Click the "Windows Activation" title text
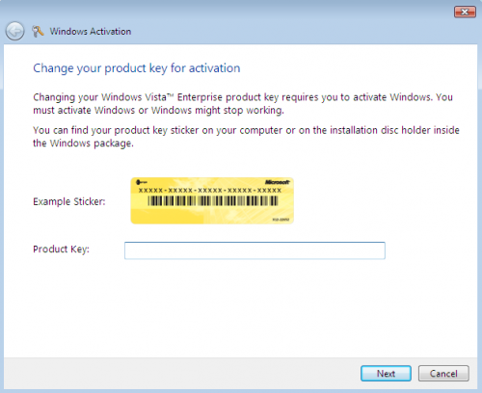This screenshot has height=393, width=482. [x=91, y=32]
